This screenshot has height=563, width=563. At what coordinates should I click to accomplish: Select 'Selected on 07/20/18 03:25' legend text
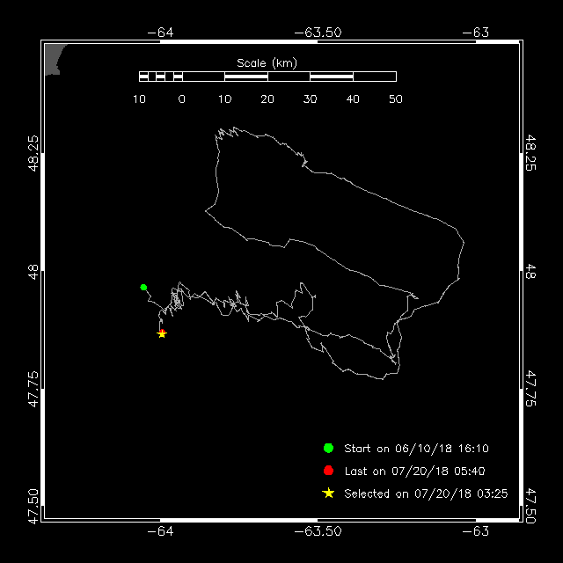(x=426, y=494)
